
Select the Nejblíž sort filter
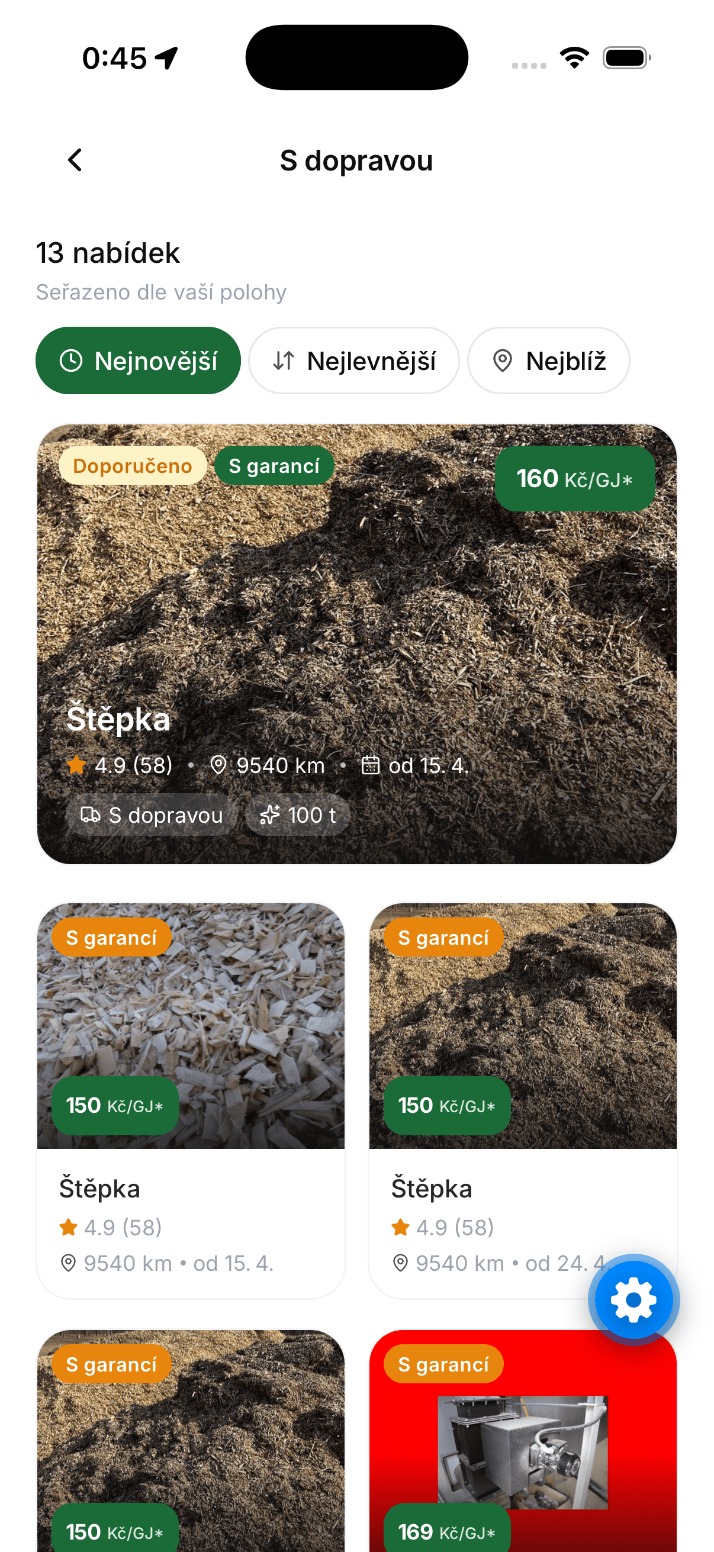(548, 361)
